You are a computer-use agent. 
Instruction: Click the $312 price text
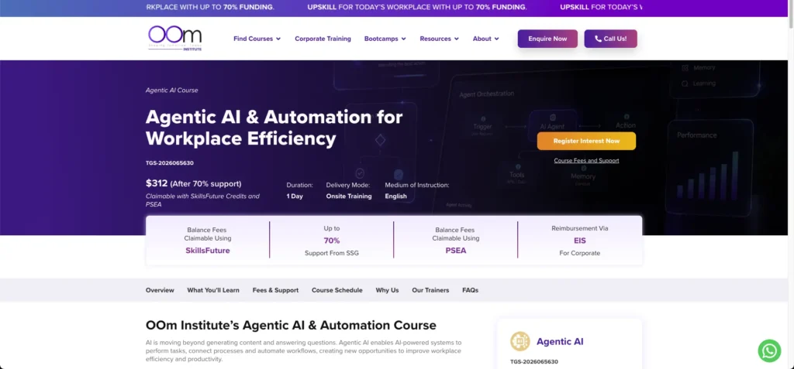pos(157,183)
